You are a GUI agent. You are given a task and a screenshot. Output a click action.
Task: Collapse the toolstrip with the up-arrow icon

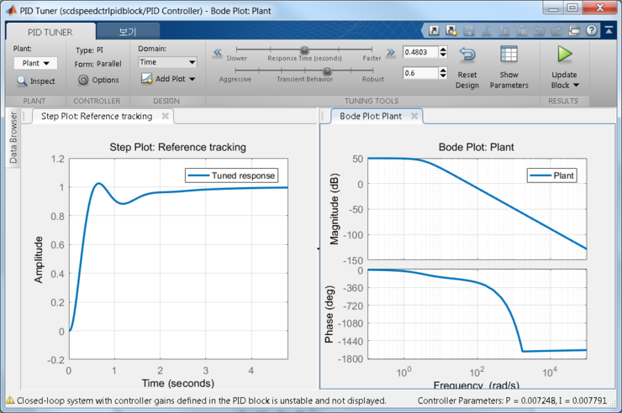pos(609,30)
